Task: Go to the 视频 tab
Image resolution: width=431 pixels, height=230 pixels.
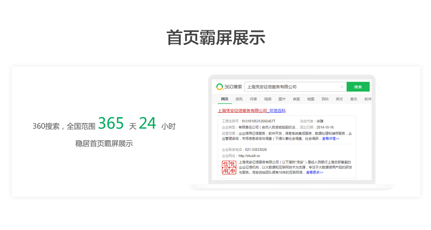Action: pyautogui.click(x=268, y=99)
